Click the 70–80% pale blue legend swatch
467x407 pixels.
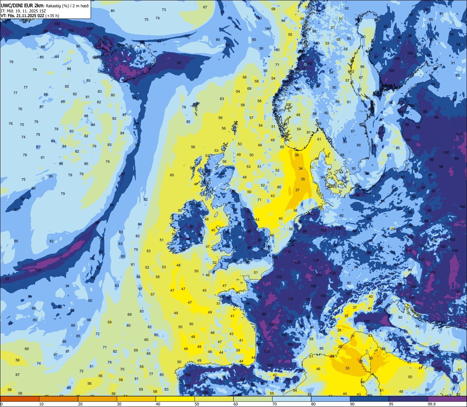pos(292,399)
